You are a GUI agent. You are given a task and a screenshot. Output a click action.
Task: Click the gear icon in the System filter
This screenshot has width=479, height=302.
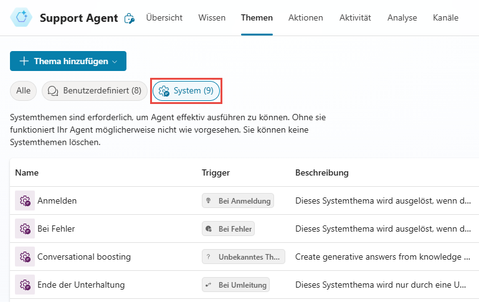click(x=164, y=91)
